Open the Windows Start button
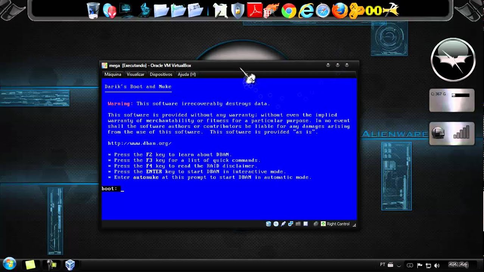The width and height of the screenshot is (484, 272). point(9,264)
